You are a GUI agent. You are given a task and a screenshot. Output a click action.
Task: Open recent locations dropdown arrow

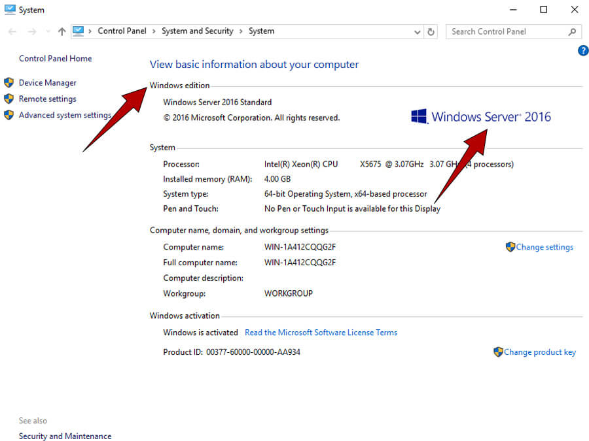(x=48, y=32)
